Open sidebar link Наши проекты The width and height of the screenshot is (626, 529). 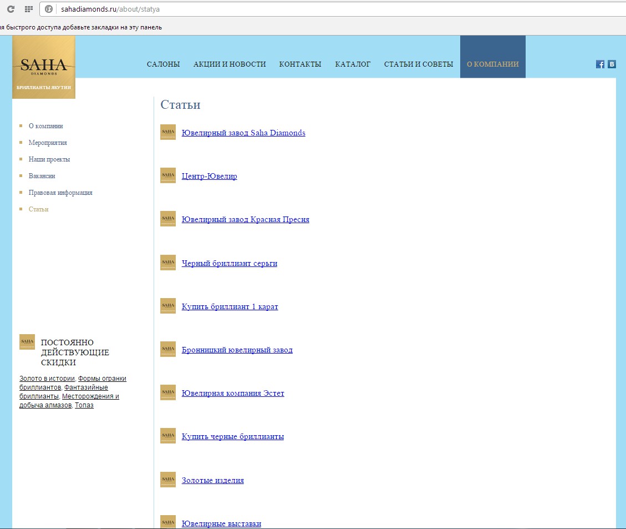click(49, 159)
